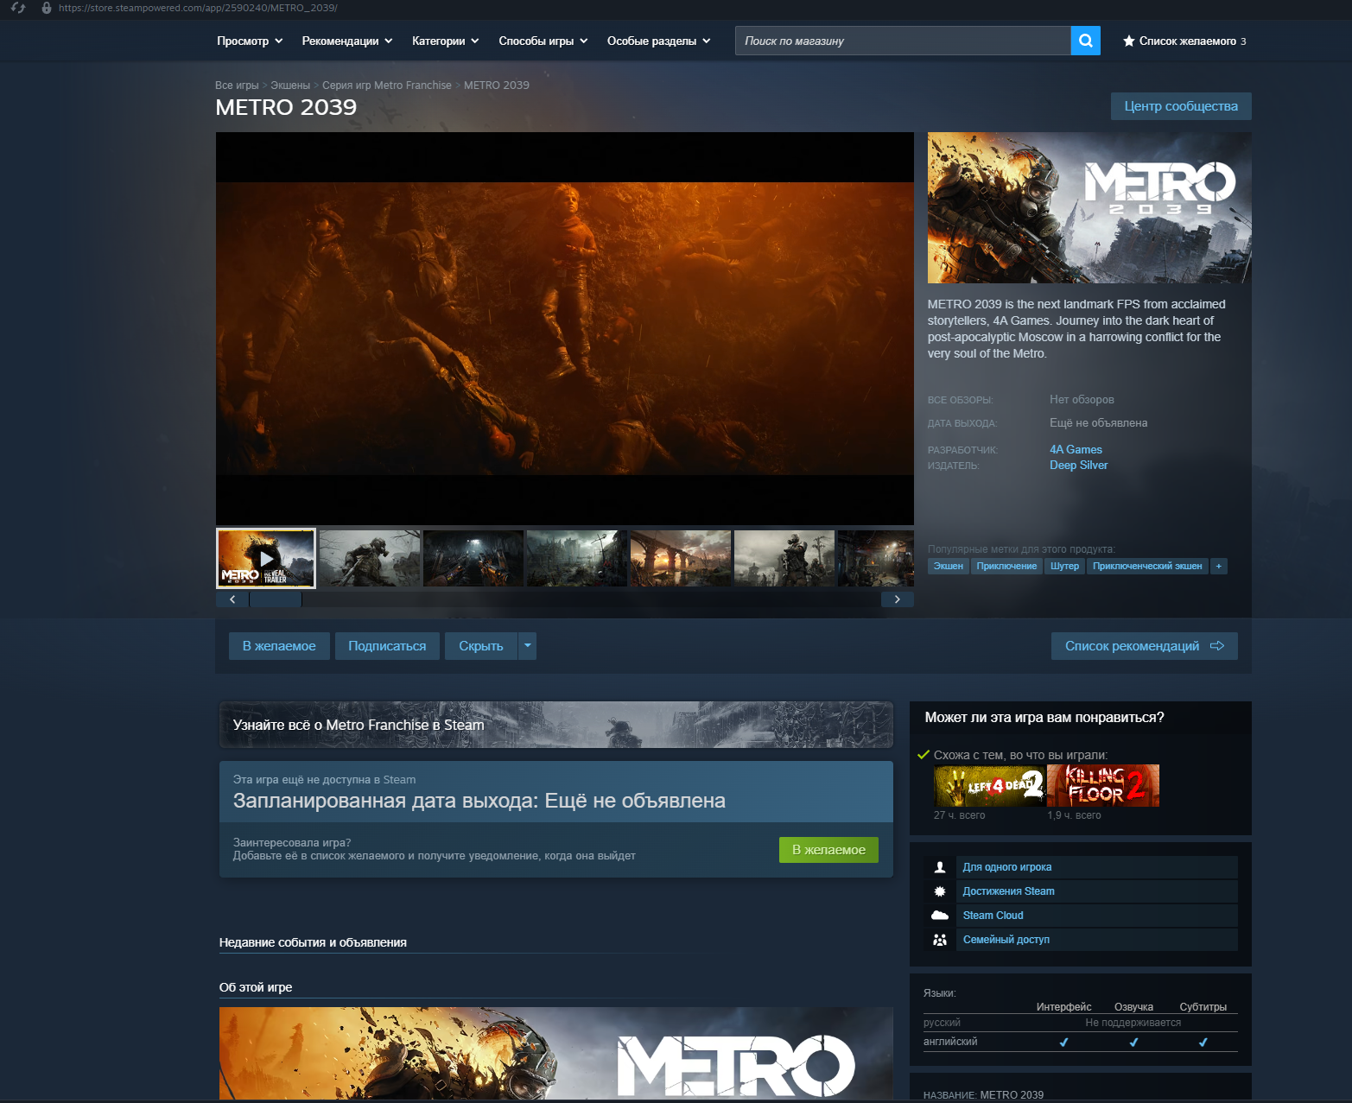This screenshot has height=1103, width=1352.
Task: Open the Центр сообщества button
Action: coord(1181,106)
